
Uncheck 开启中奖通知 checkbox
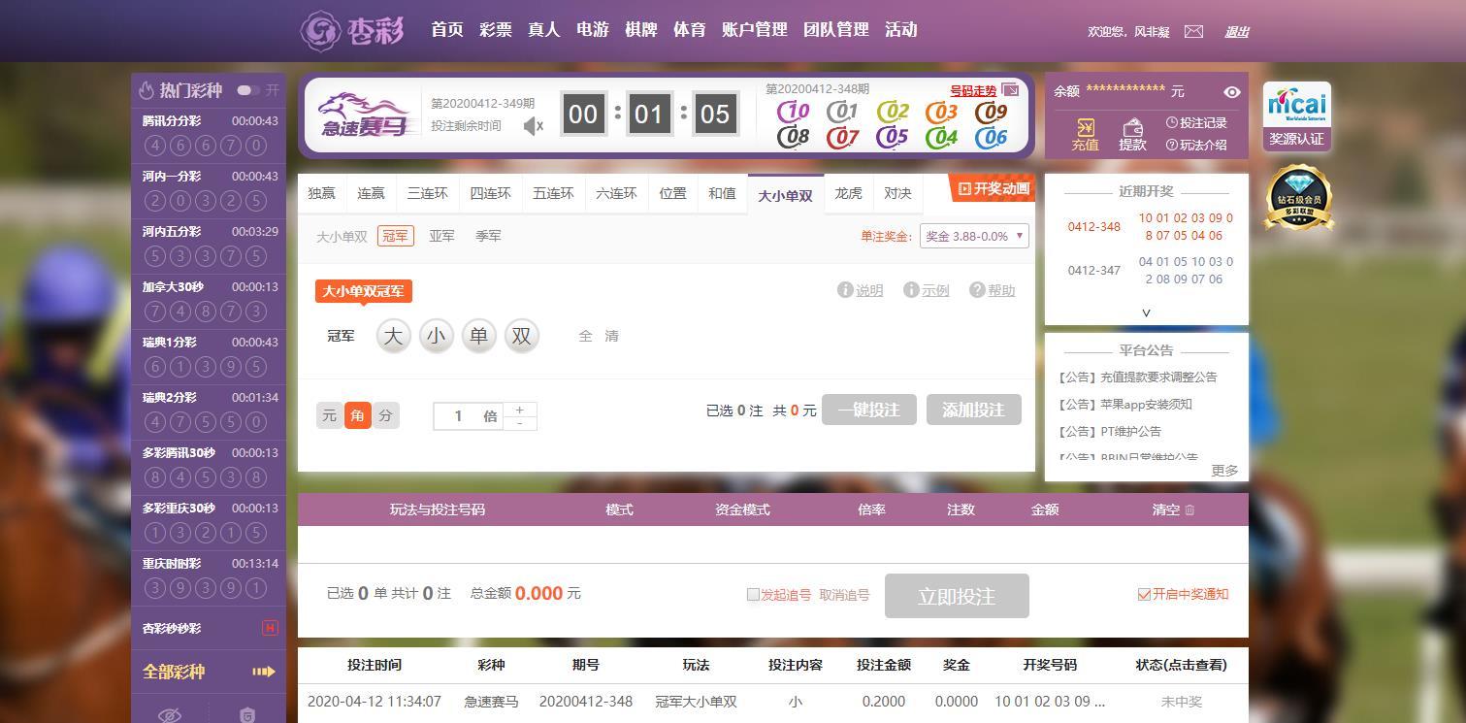[1144, 595]
